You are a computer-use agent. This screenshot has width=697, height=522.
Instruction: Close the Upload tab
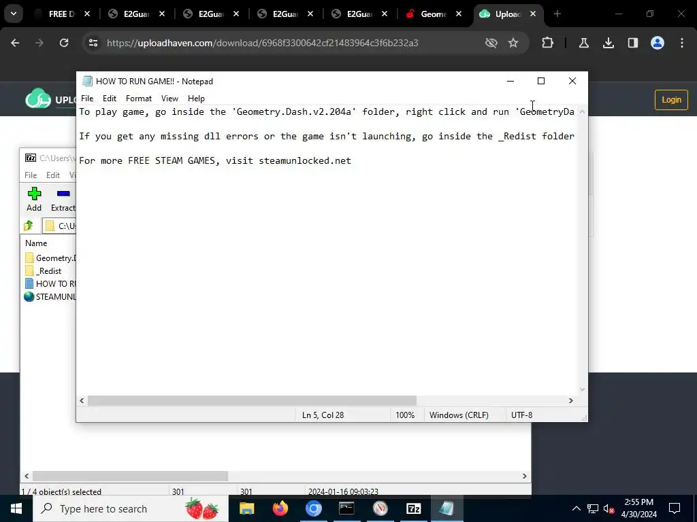point(533,14)
